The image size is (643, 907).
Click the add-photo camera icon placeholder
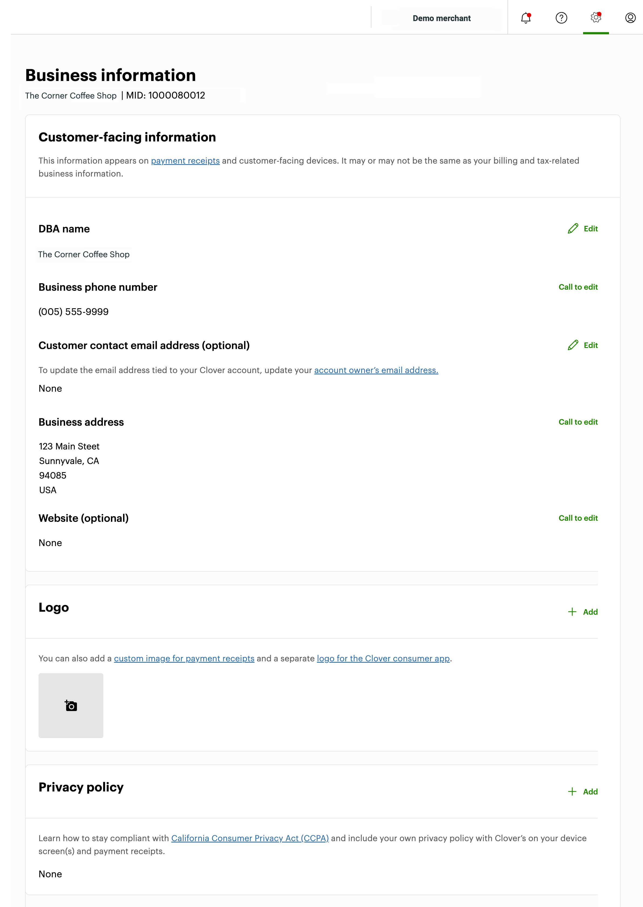(x=71, y=705)
